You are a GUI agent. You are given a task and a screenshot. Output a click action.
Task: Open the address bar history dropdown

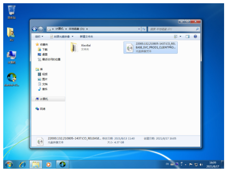[139, 29]
